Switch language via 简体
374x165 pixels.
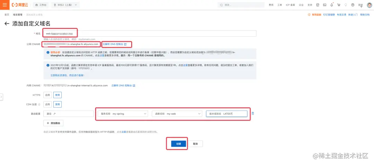point(360,5)
